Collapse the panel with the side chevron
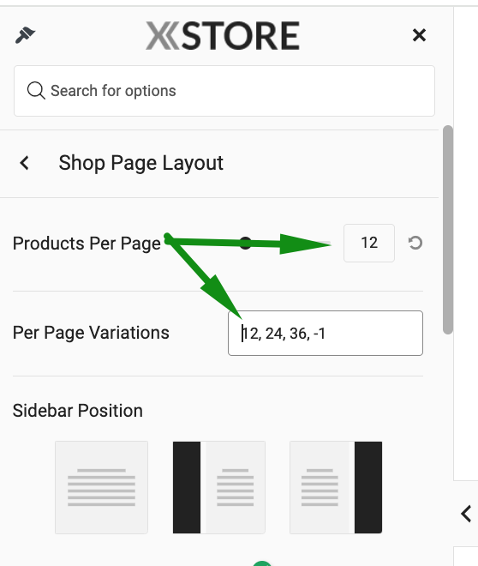Screen dimensions: 478x566 [466, 514]
